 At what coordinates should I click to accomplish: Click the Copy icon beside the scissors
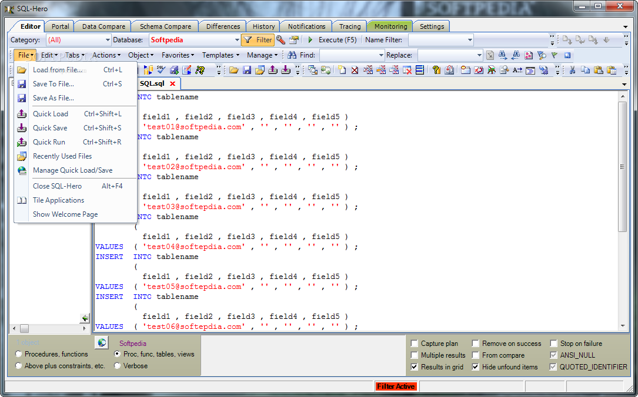click(585, 70)
